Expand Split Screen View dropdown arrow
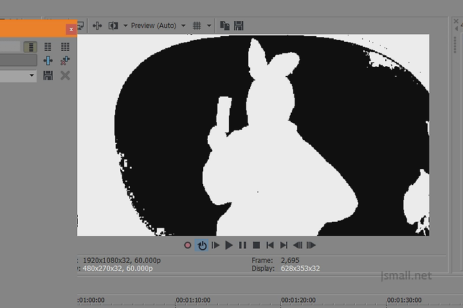This screenshot has width=463, height=308. [125, 26]
